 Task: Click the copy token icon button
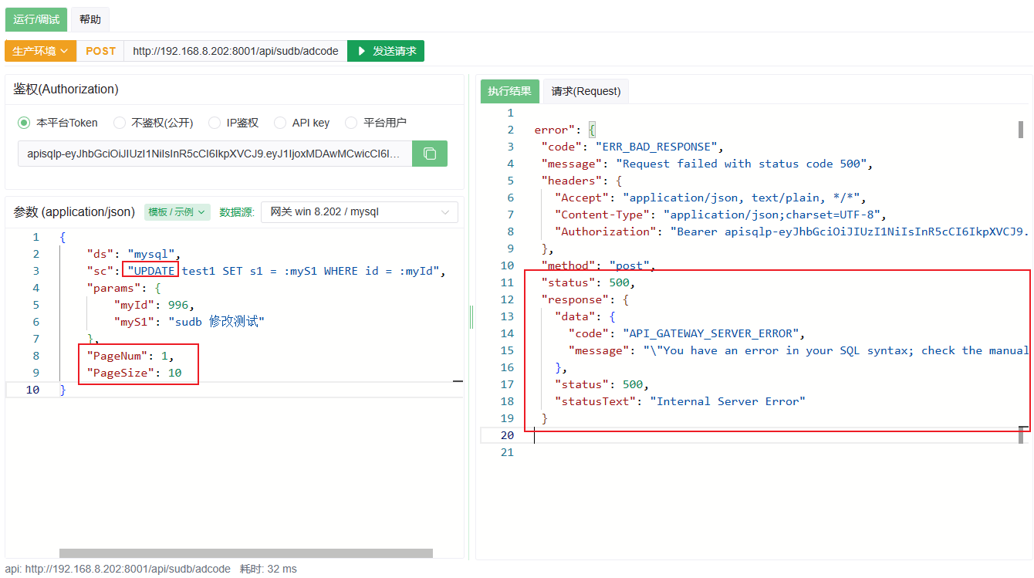tap(430, 154)
